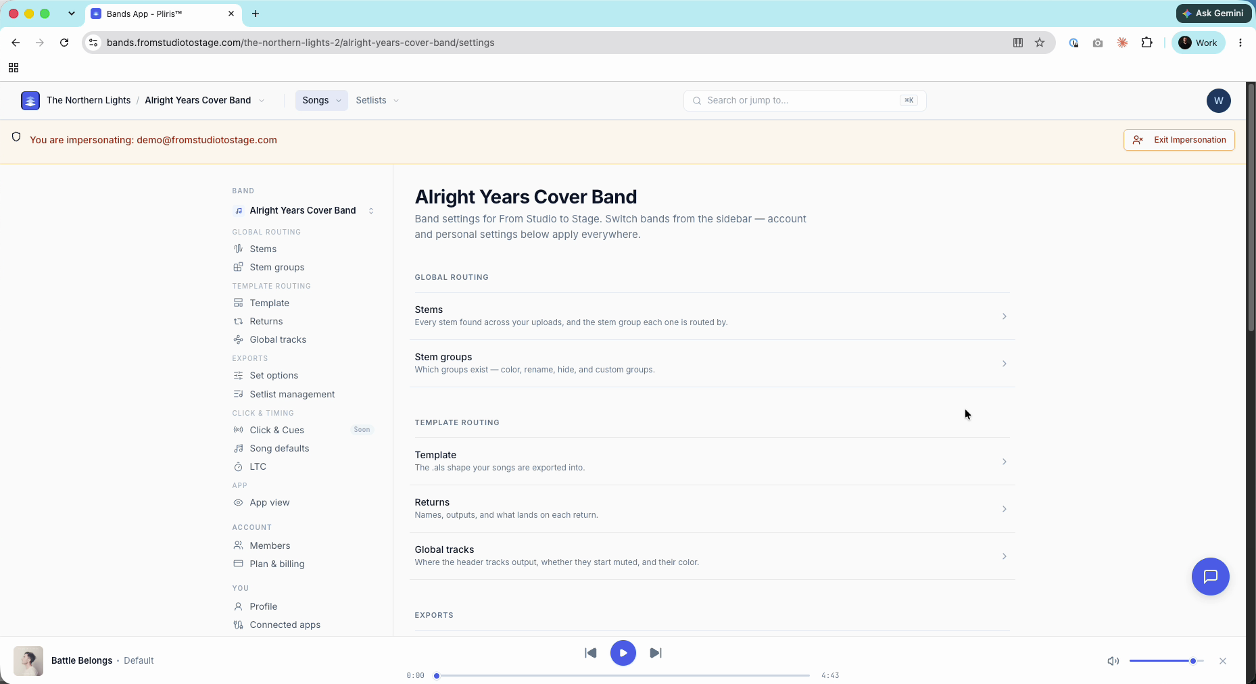Seek on the track progress bar
This screenshot has height=684, width=1256.
(623, 675)
